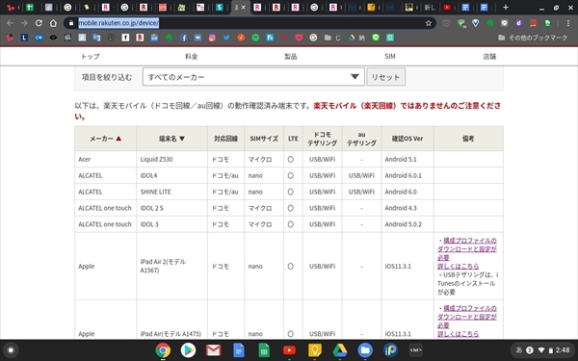
Task: Close the current browser tab
Action: click(x=244, y=8)
